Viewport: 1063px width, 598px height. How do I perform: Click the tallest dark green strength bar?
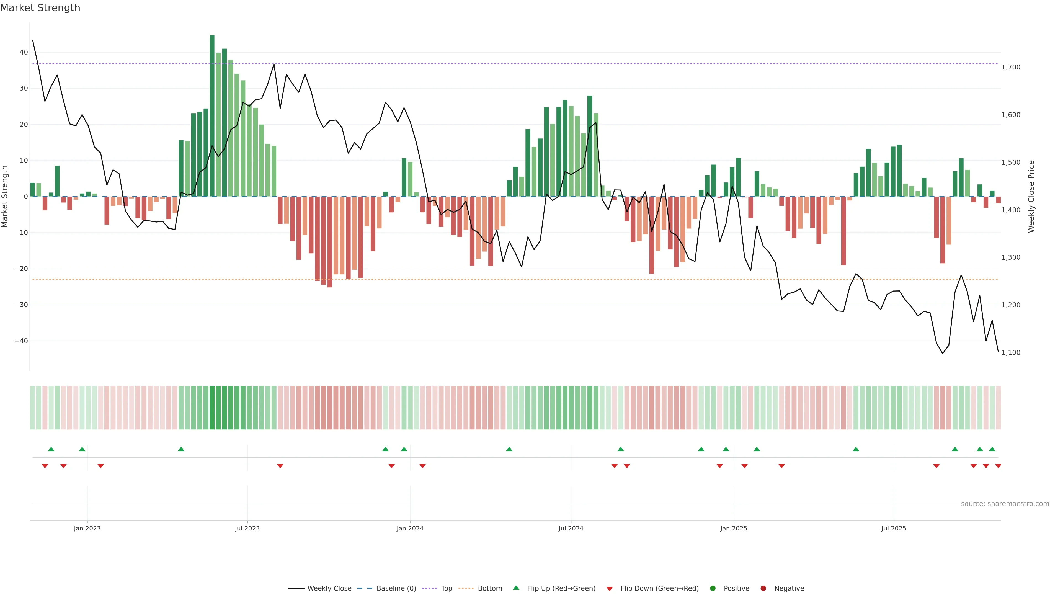pos(212,115)
